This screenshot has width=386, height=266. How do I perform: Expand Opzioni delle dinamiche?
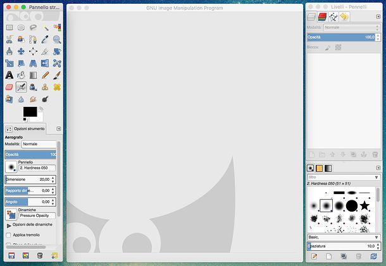point(9,226)
